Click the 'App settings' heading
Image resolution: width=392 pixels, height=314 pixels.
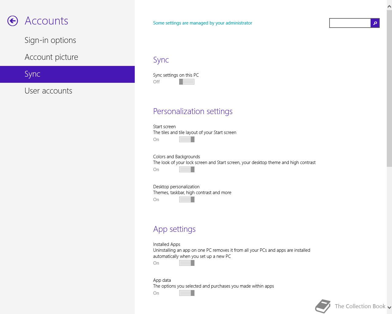tap(174, 229)
